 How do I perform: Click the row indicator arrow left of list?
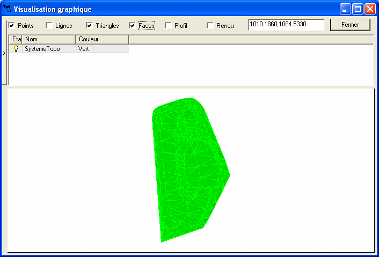[x=4, y=53]
